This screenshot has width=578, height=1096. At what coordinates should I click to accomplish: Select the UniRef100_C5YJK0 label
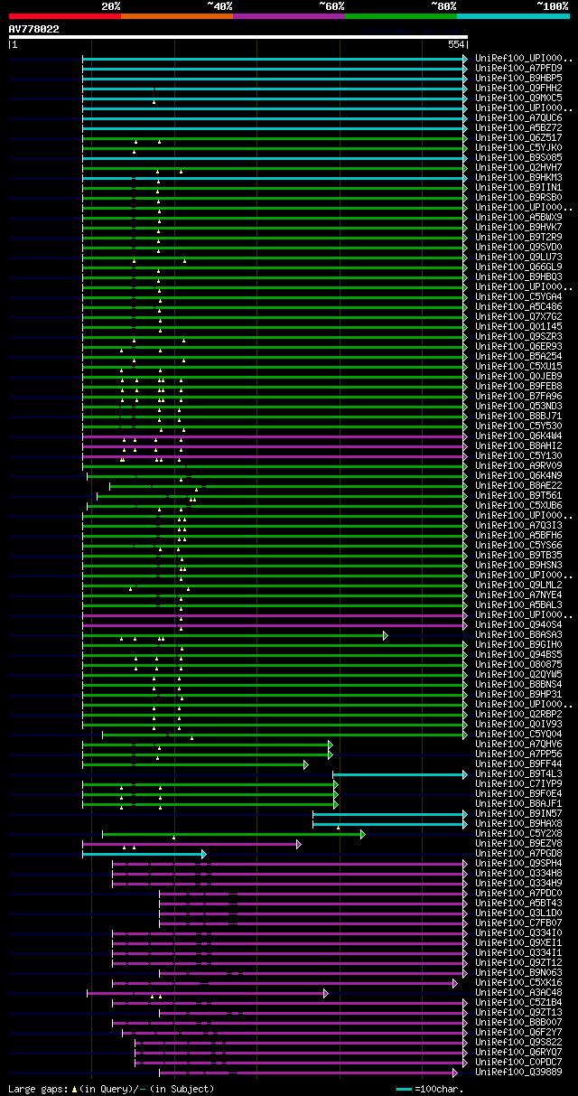[x=518, y=147]
